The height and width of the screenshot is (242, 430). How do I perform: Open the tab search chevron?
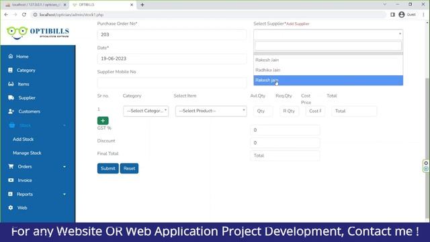[385, 5]
